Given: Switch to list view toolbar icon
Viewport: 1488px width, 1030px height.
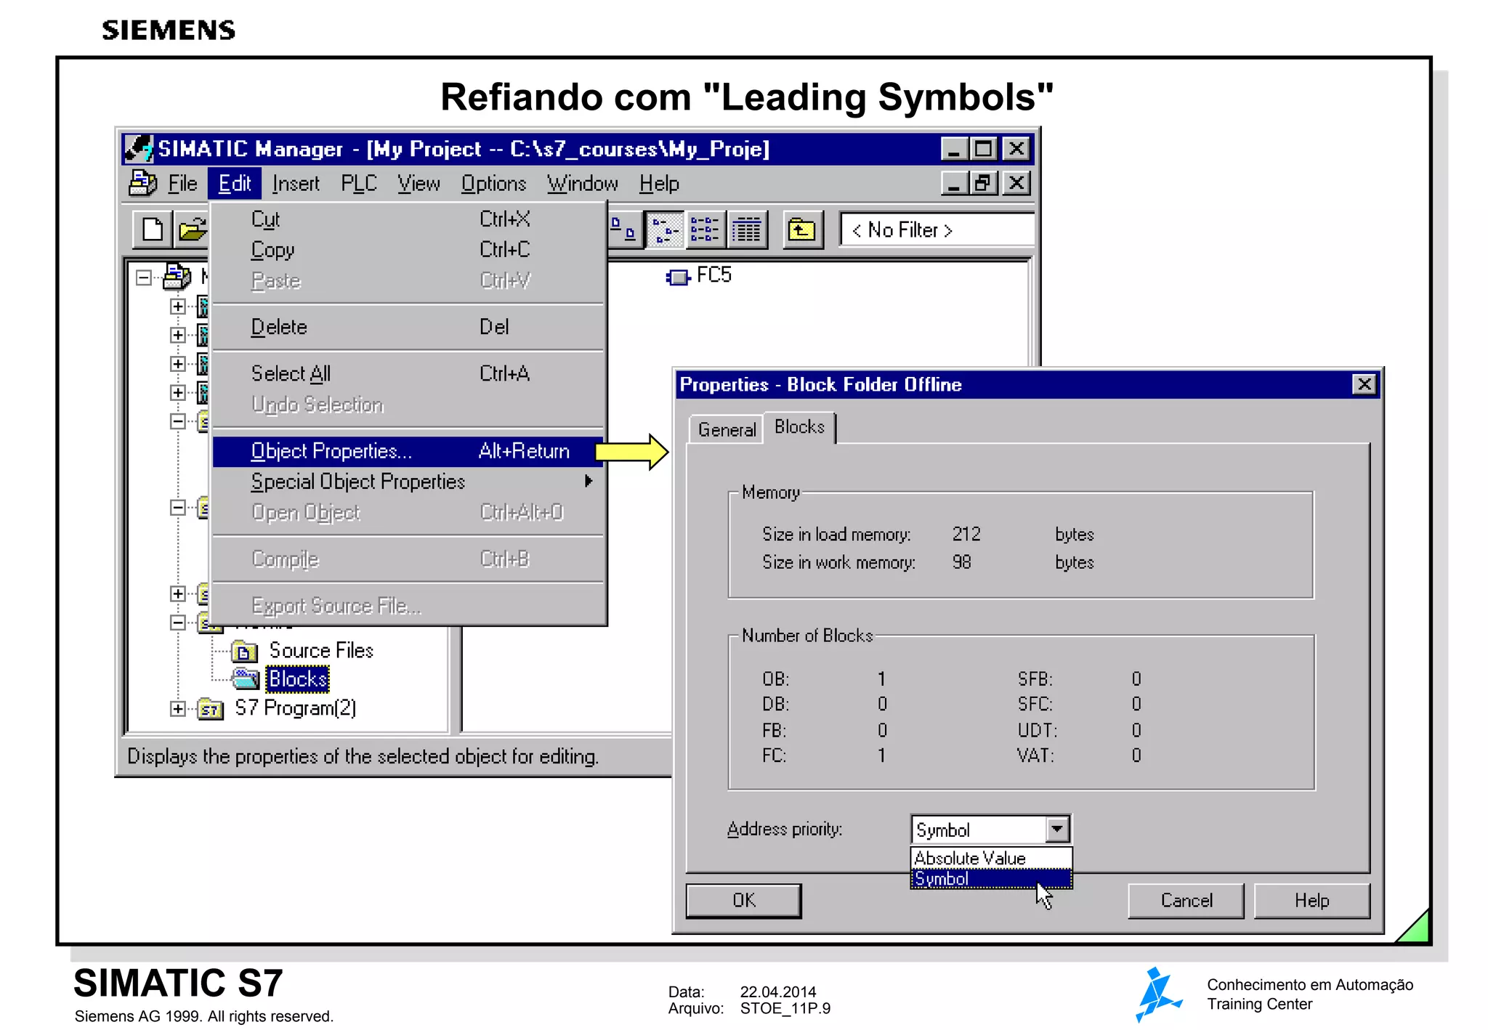Looking at the screenshot, I should (x=705, y=230).
